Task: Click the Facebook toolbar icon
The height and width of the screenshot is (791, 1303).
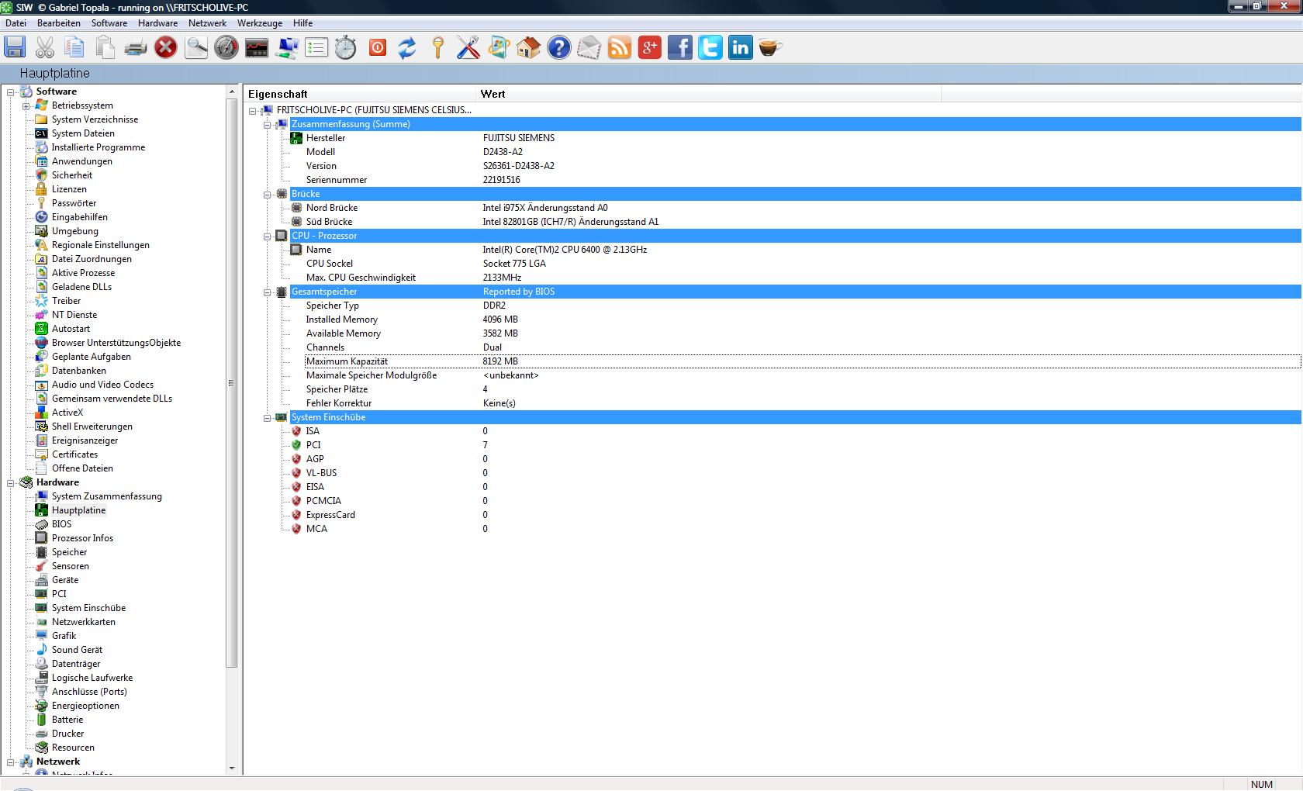Action: 679,47
